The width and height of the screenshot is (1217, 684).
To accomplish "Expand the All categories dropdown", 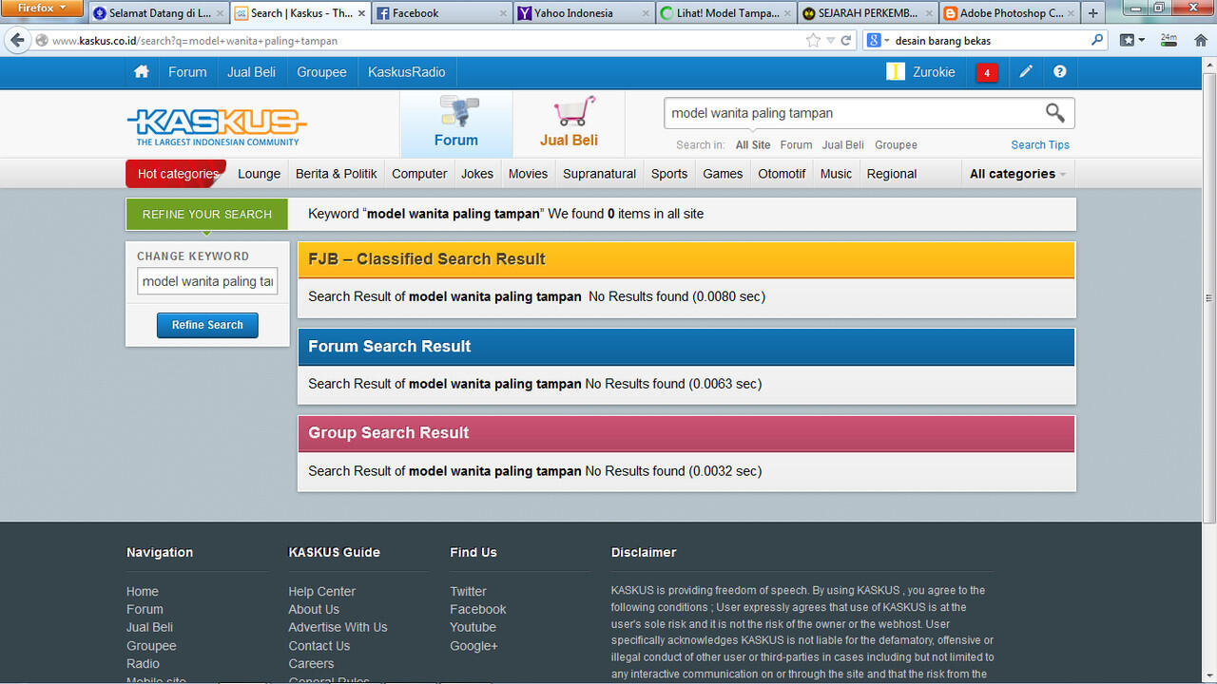I will pos(1017,174).
